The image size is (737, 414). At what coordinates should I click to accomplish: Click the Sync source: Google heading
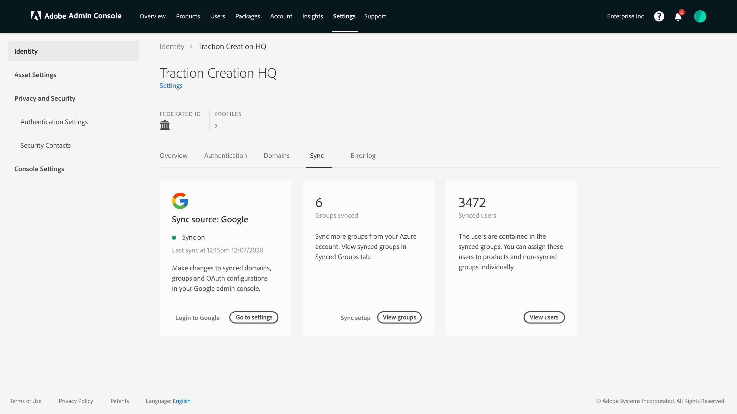coord(210,220)
